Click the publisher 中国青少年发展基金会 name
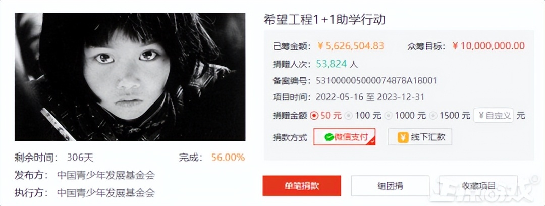The width and height of the screenshot is (545, 206). click(x=106, y=175)
